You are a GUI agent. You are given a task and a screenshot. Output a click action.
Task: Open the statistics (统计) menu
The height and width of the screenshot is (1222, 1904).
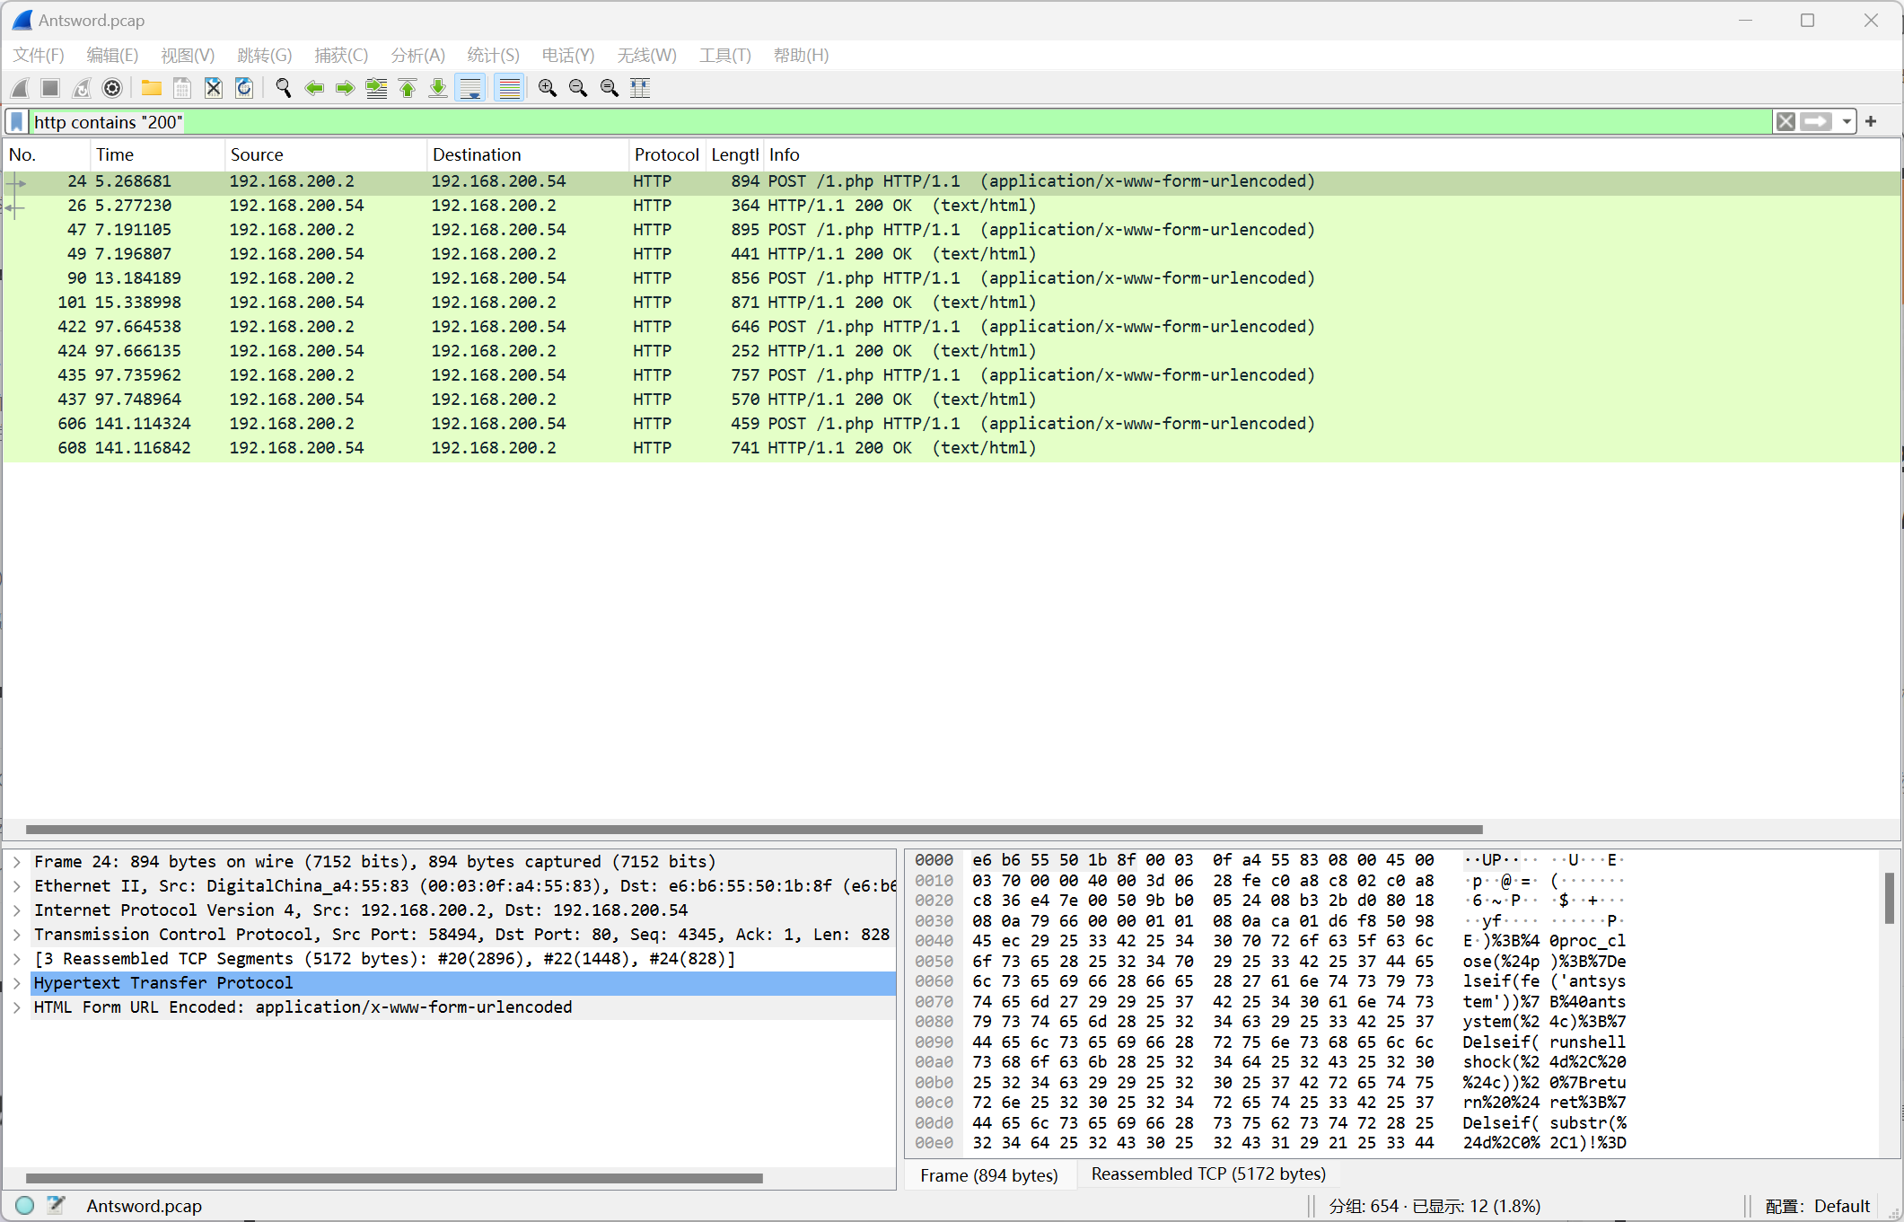496,56
